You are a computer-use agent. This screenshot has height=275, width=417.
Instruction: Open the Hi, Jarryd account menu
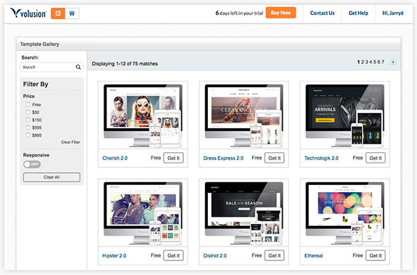tap(392, 13)
